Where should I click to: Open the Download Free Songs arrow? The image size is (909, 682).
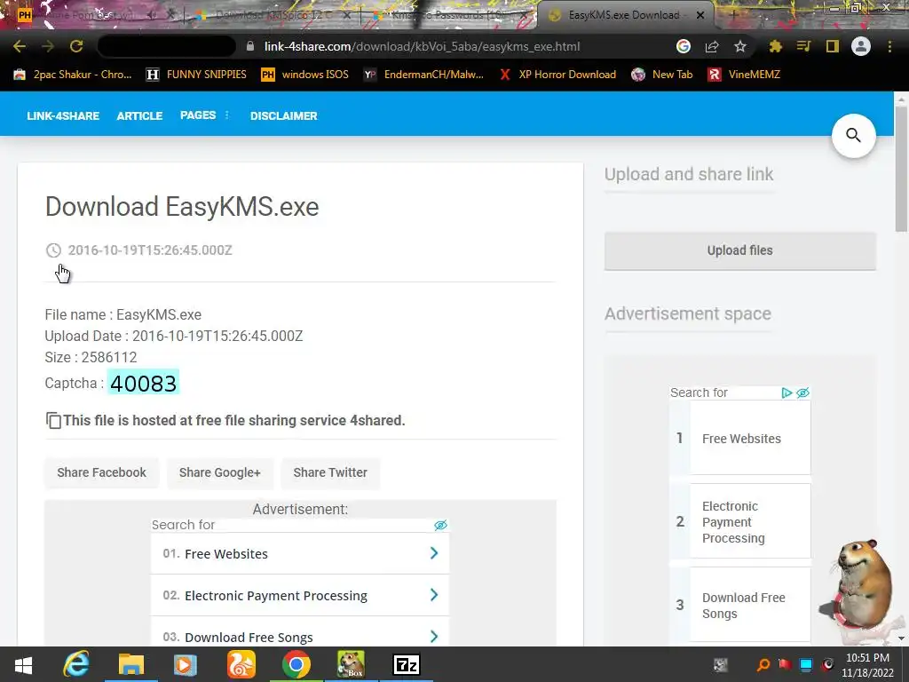point(433,637)
